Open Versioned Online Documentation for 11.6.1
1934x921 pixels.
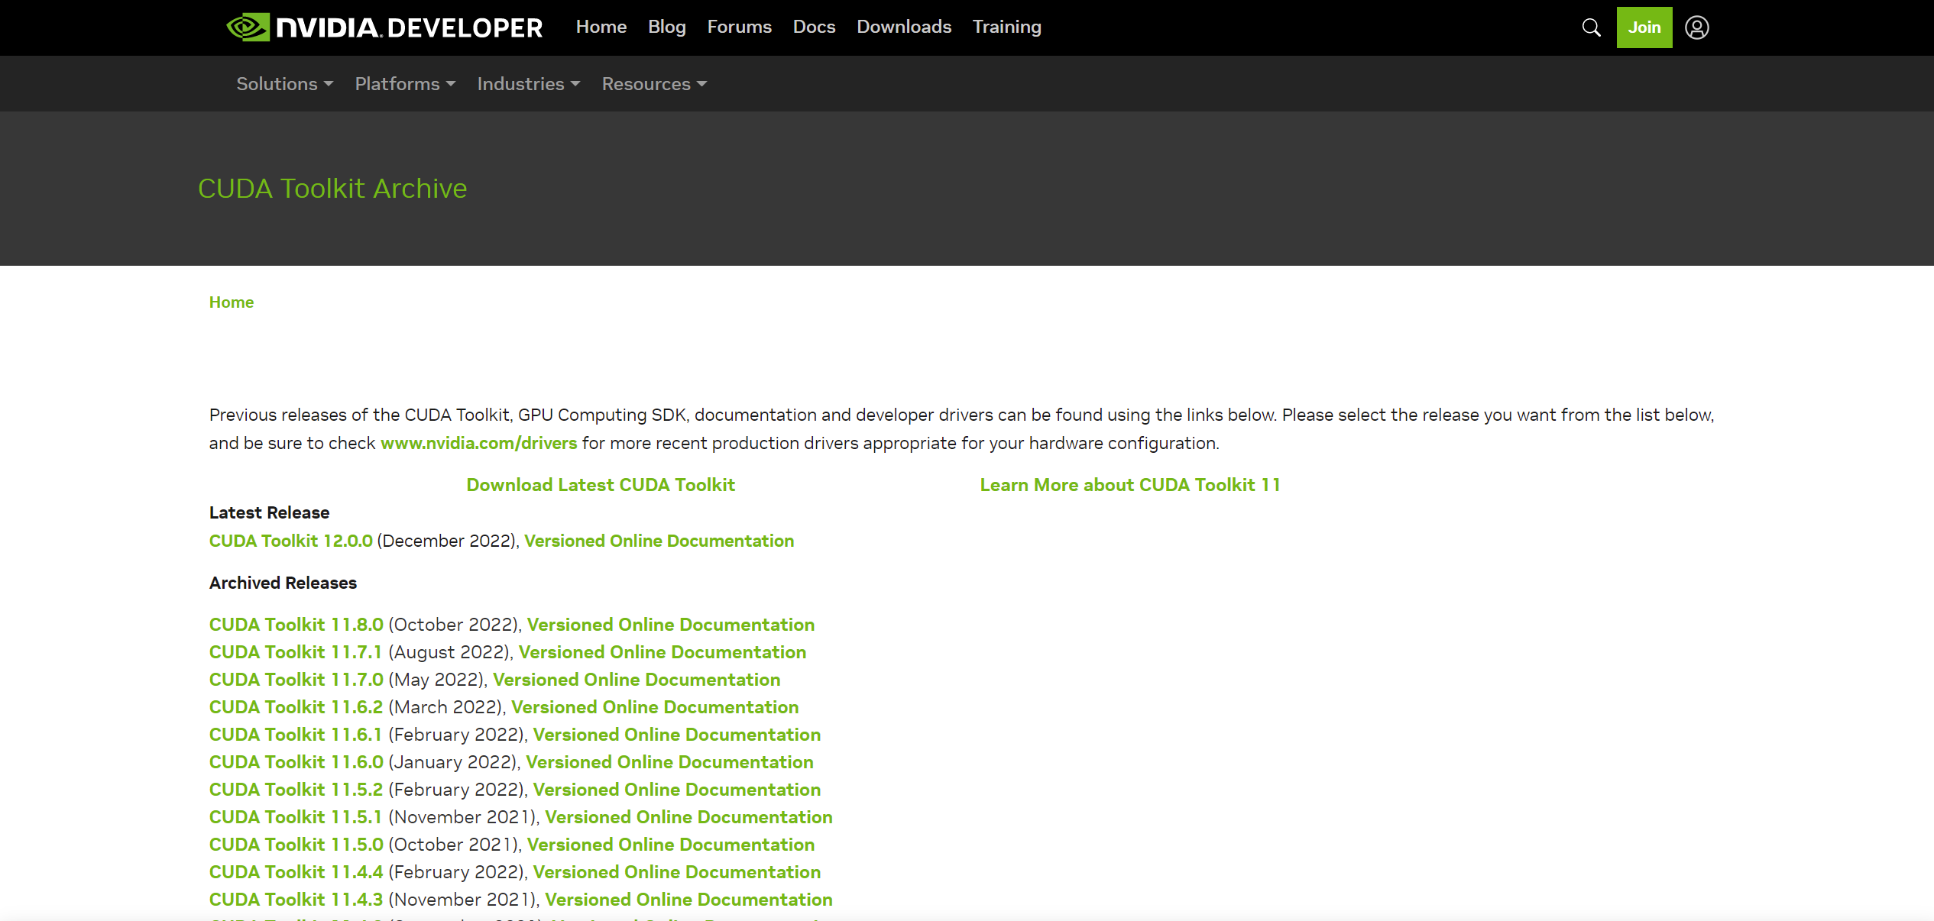click(677, 735)
